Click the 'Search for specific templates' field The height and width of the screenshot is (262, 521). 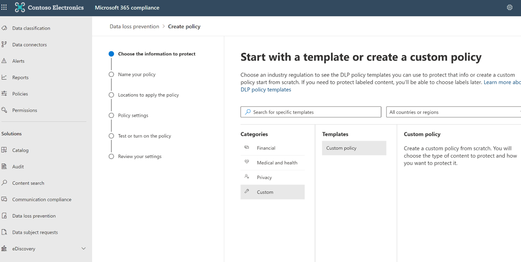pyautogui.click(x=311, y=112)
